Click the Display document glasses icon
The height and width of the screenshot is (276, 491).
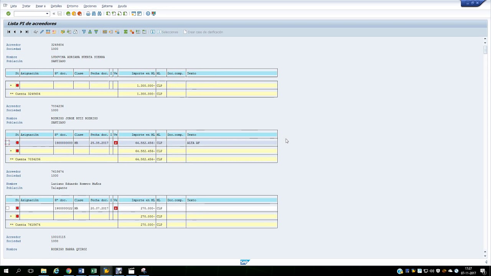pos(36,32)
